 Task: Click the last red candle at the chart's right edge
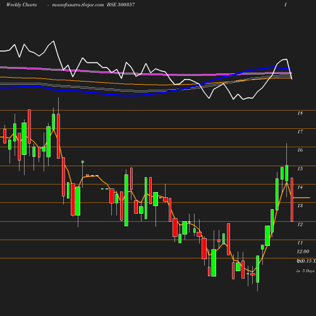coord(292,200)
